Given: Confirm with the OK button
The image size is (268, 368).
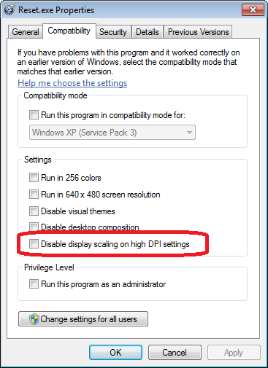Looking at the screenshot, I should tap(115, 352).
